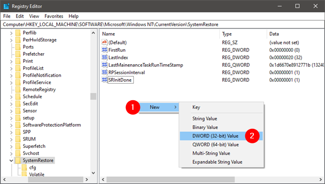This screenshot has width=325, height=184.
Task: Click the RPSessionInterval value icon
Action: coord(104,72)
